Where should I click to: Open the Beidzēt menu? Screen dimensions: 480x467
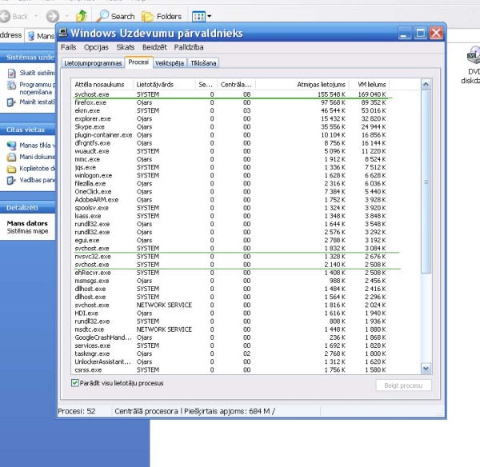pos(154,47)
